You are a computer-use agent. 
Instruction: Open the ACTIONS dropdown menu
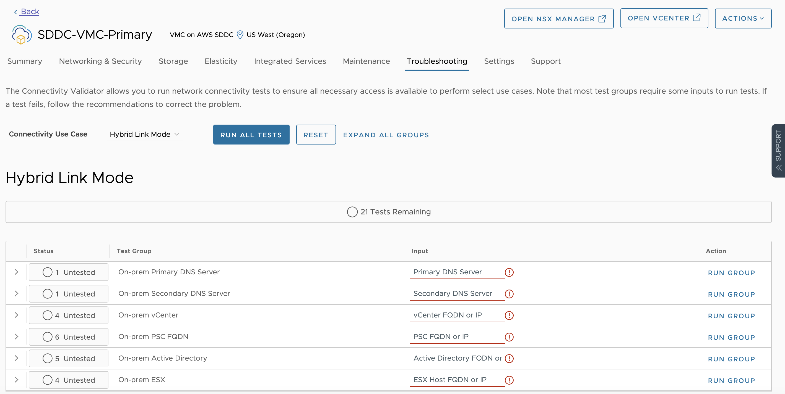(743, 18)
